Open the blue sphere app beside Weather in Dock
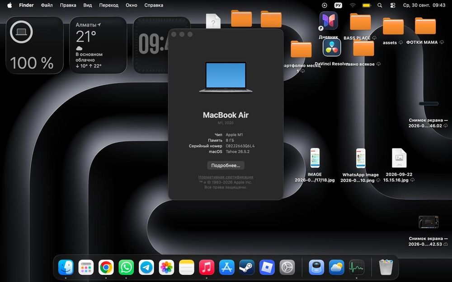The image size is (452, 282). 316,267
